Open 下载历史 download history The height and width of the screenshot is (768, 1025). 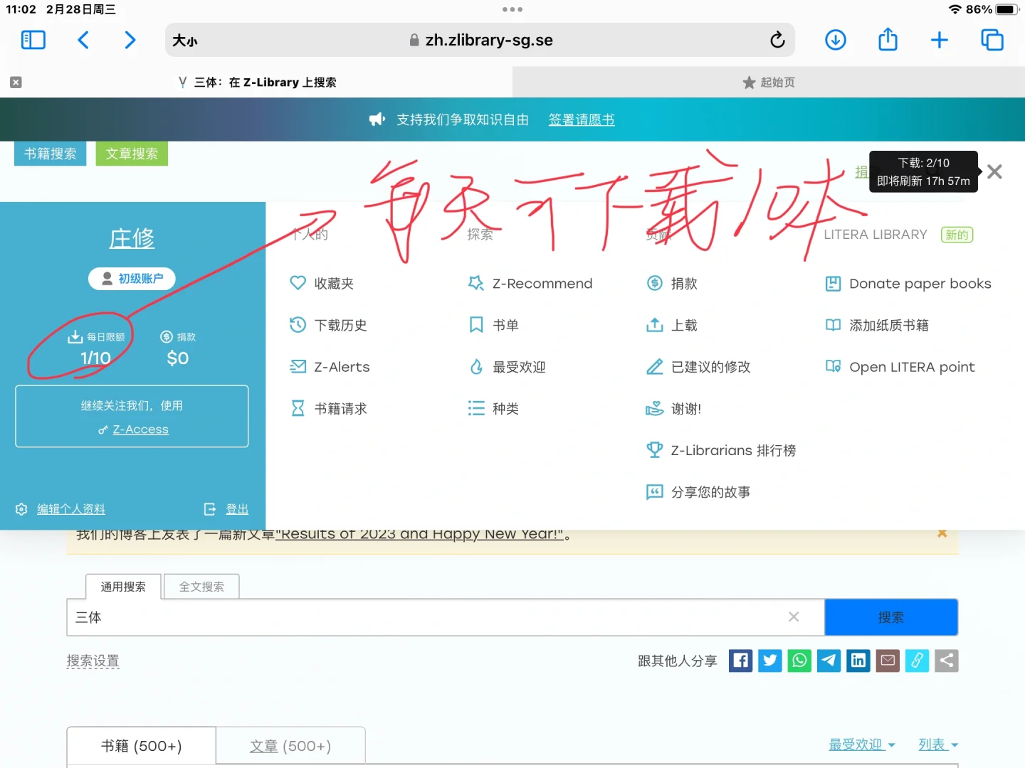[x=328, y=325]
